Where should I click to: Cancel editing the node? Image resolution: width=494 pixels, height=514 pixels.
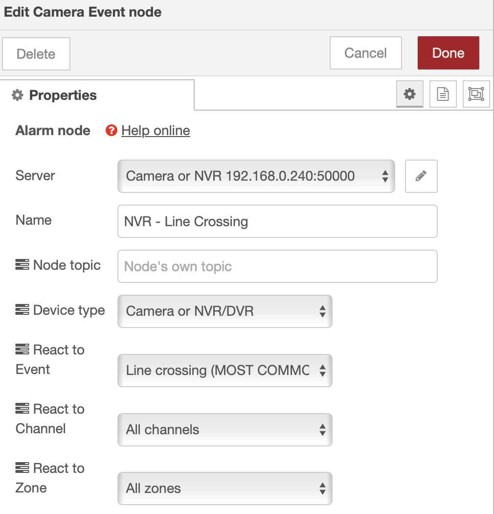coord(365,53)
